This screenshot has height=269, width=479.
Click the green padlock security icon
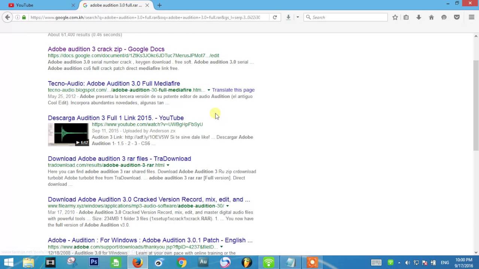click(x=24, y=17)
